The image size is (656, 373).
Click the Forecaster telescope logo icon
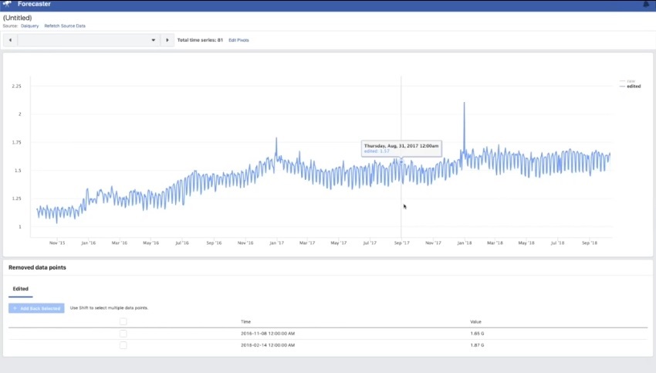pyautogui.click(x=7, y=5)
